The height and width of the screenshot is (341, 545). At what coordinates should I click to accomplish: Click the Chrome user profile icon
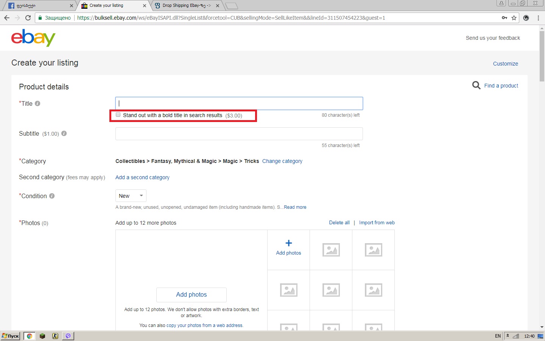point(501,3)
